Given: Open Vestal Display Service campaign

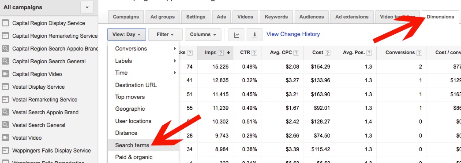Looking at the screenshot, I should [x=38, y=87].
